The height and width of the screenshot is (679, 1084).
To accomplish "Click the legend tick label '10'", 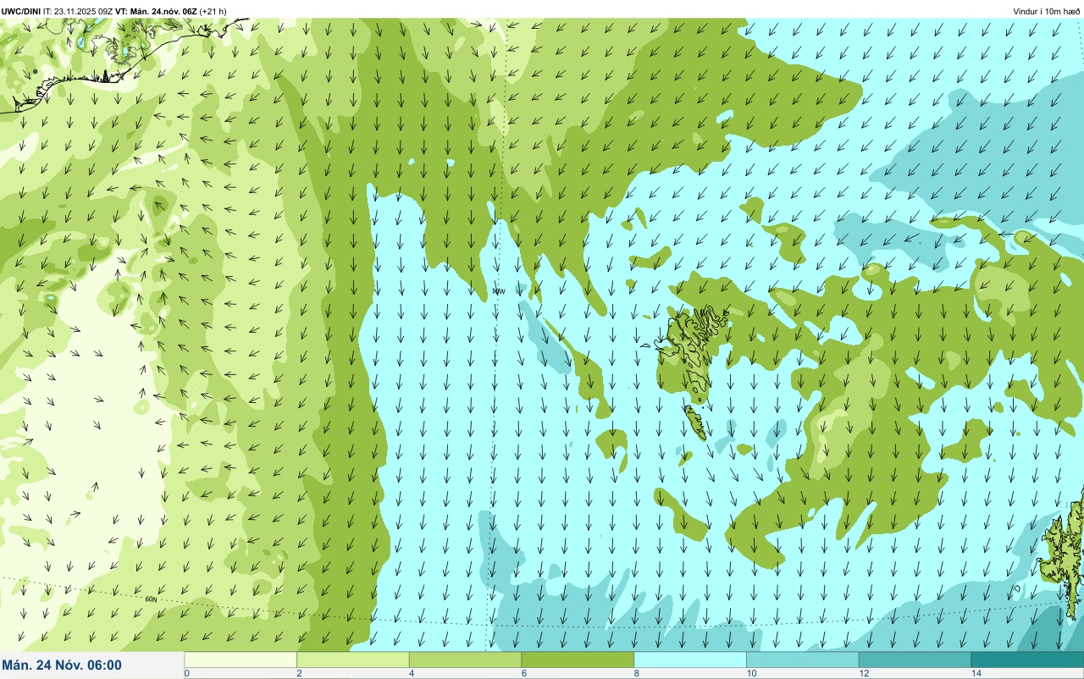I will [750, 673].
